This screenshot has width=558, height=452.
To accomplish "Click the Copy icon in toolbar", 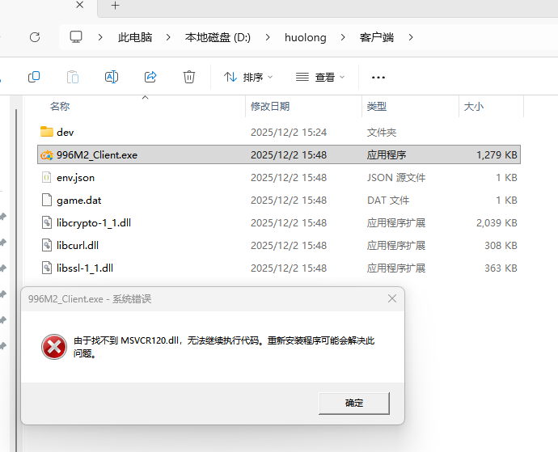I will click(x=34, y=77).
